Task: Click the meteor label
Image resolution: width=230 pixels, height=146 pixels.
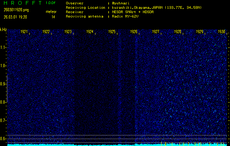Action: pyautogui.click(x=51, y=12)
